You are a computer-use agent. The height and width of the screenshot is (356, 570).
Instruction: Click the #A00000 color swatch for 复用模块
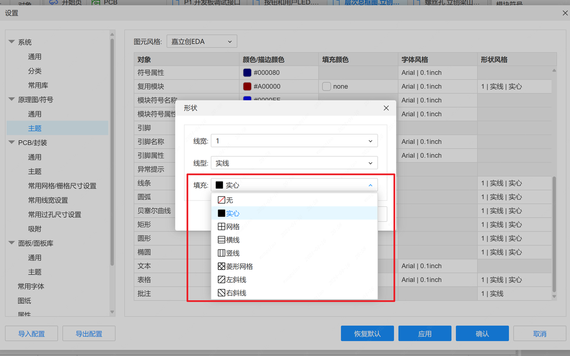click(247, 86)
